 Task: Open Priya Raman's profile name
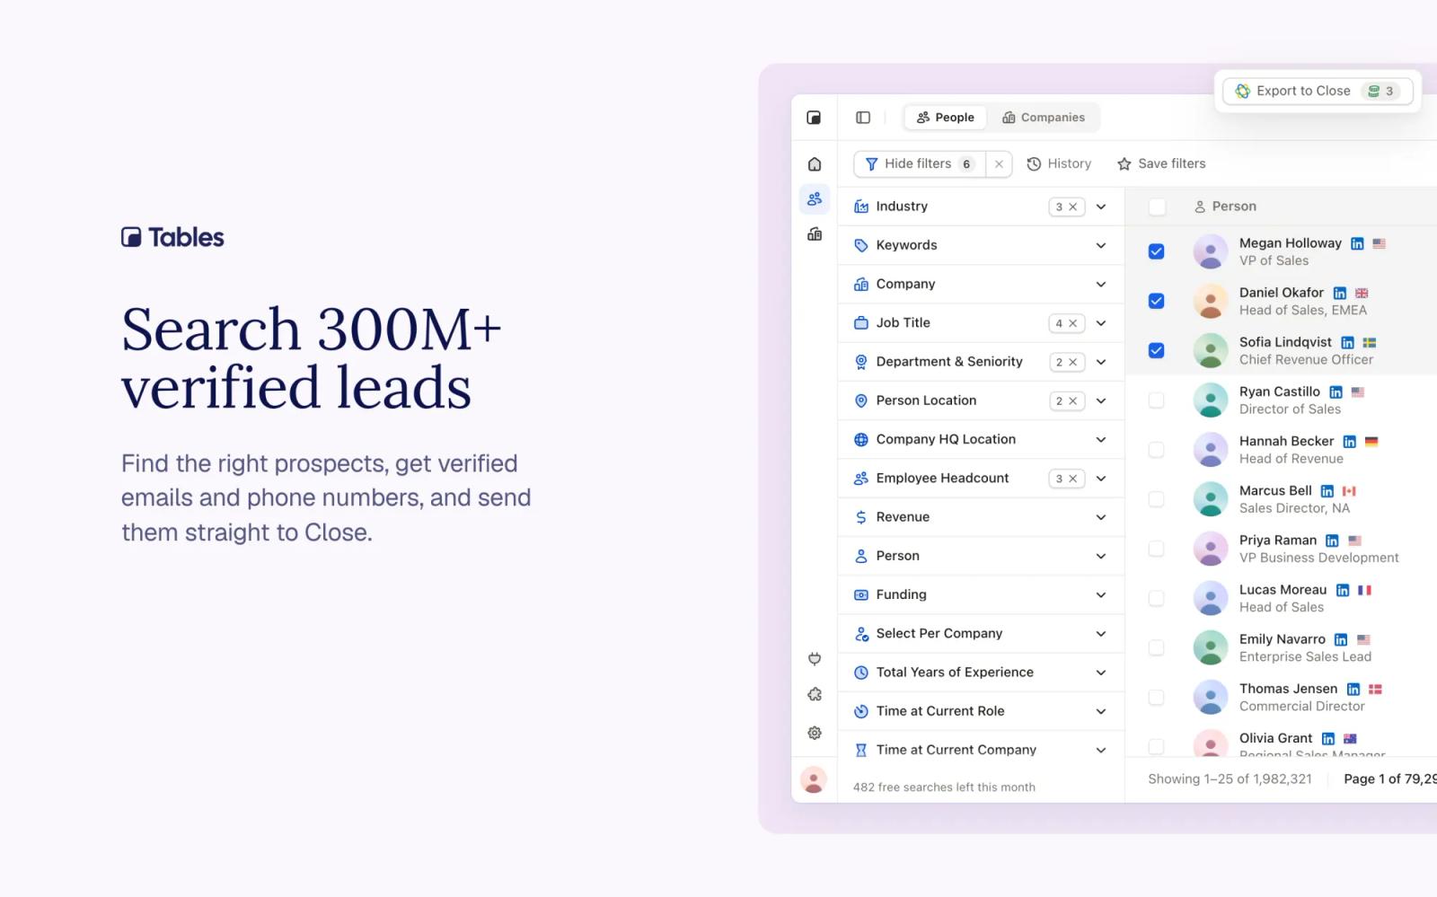tap(1278, 540)
